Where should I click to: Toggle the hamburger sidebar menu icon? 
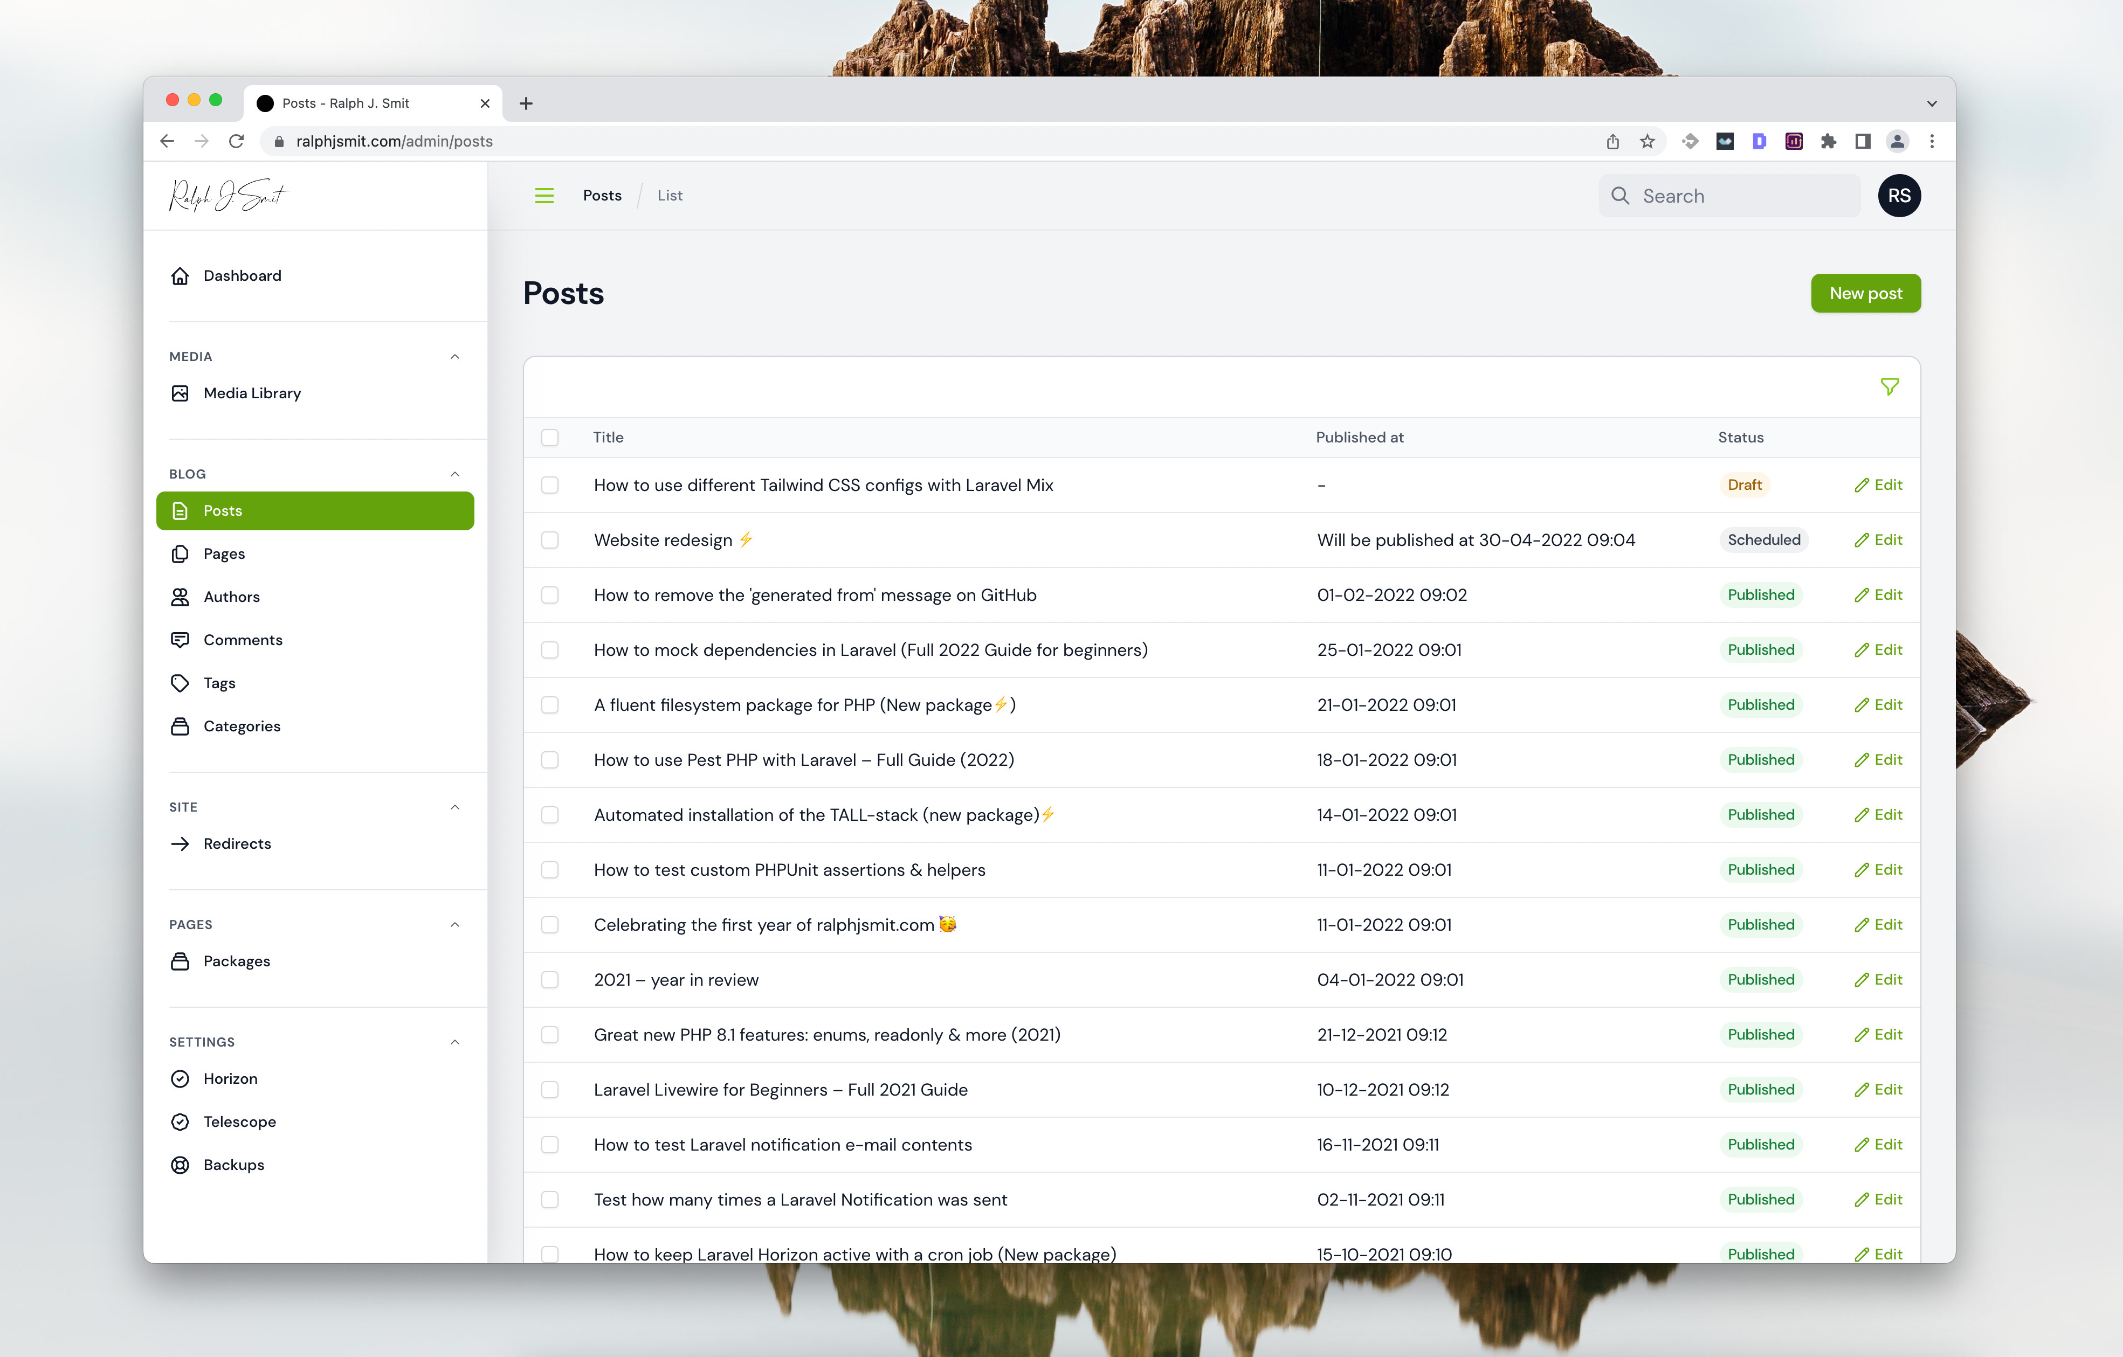[544, 196]
